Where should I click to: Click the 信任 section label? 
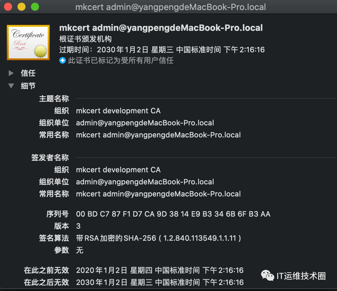pyautogui.click(x=28, y=73)
